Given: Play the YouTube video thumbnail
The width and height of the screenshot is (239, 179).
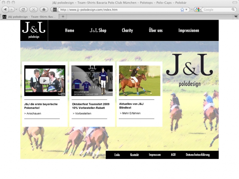Looking at the screenshot, I should 45,80.
